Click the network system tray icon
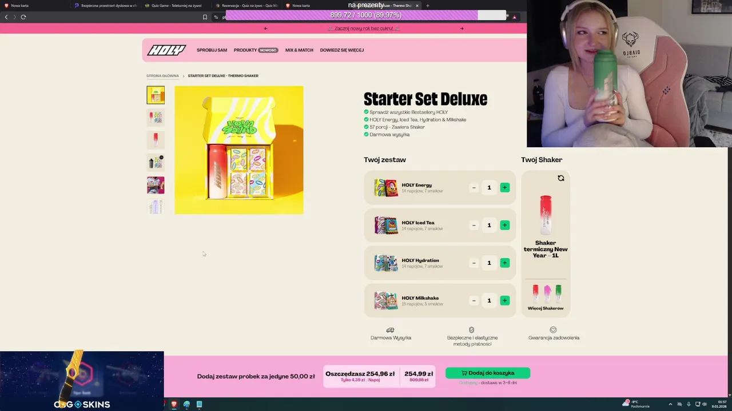 point(697,404)
